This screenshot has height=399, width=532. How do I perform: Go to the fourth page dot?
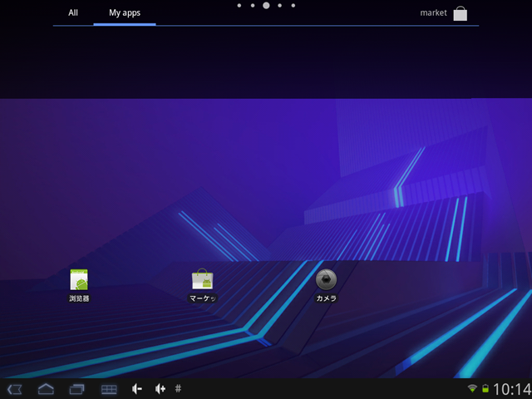pyautogui.click(x=279, y=6)
